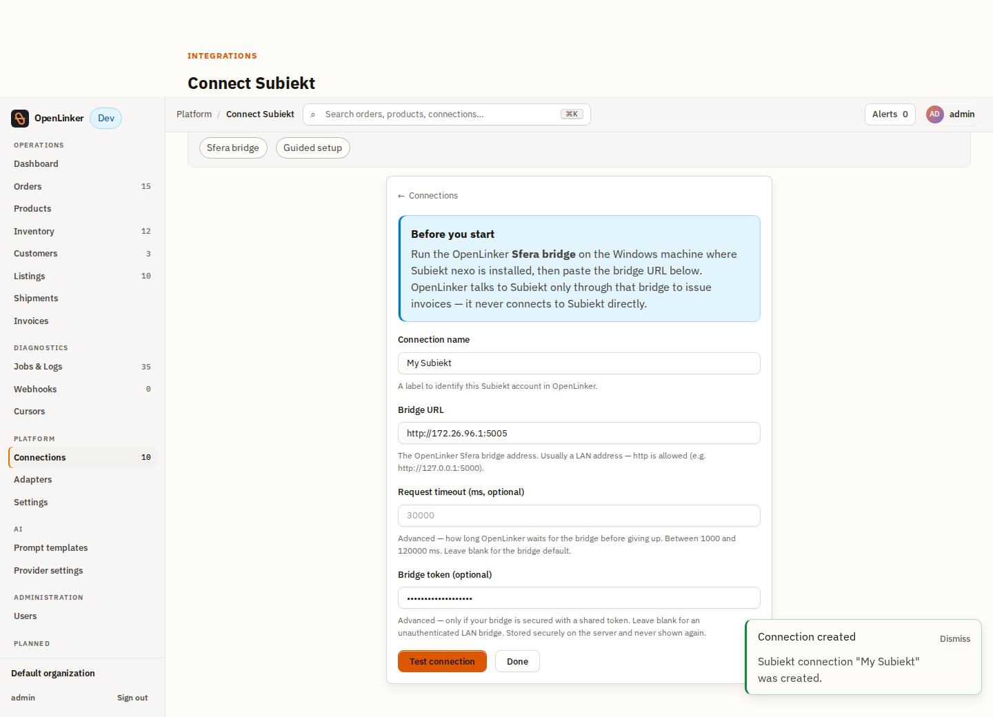Focus the search orders field
Viewport: 993px width, 717px height.
tap(447, 114)
